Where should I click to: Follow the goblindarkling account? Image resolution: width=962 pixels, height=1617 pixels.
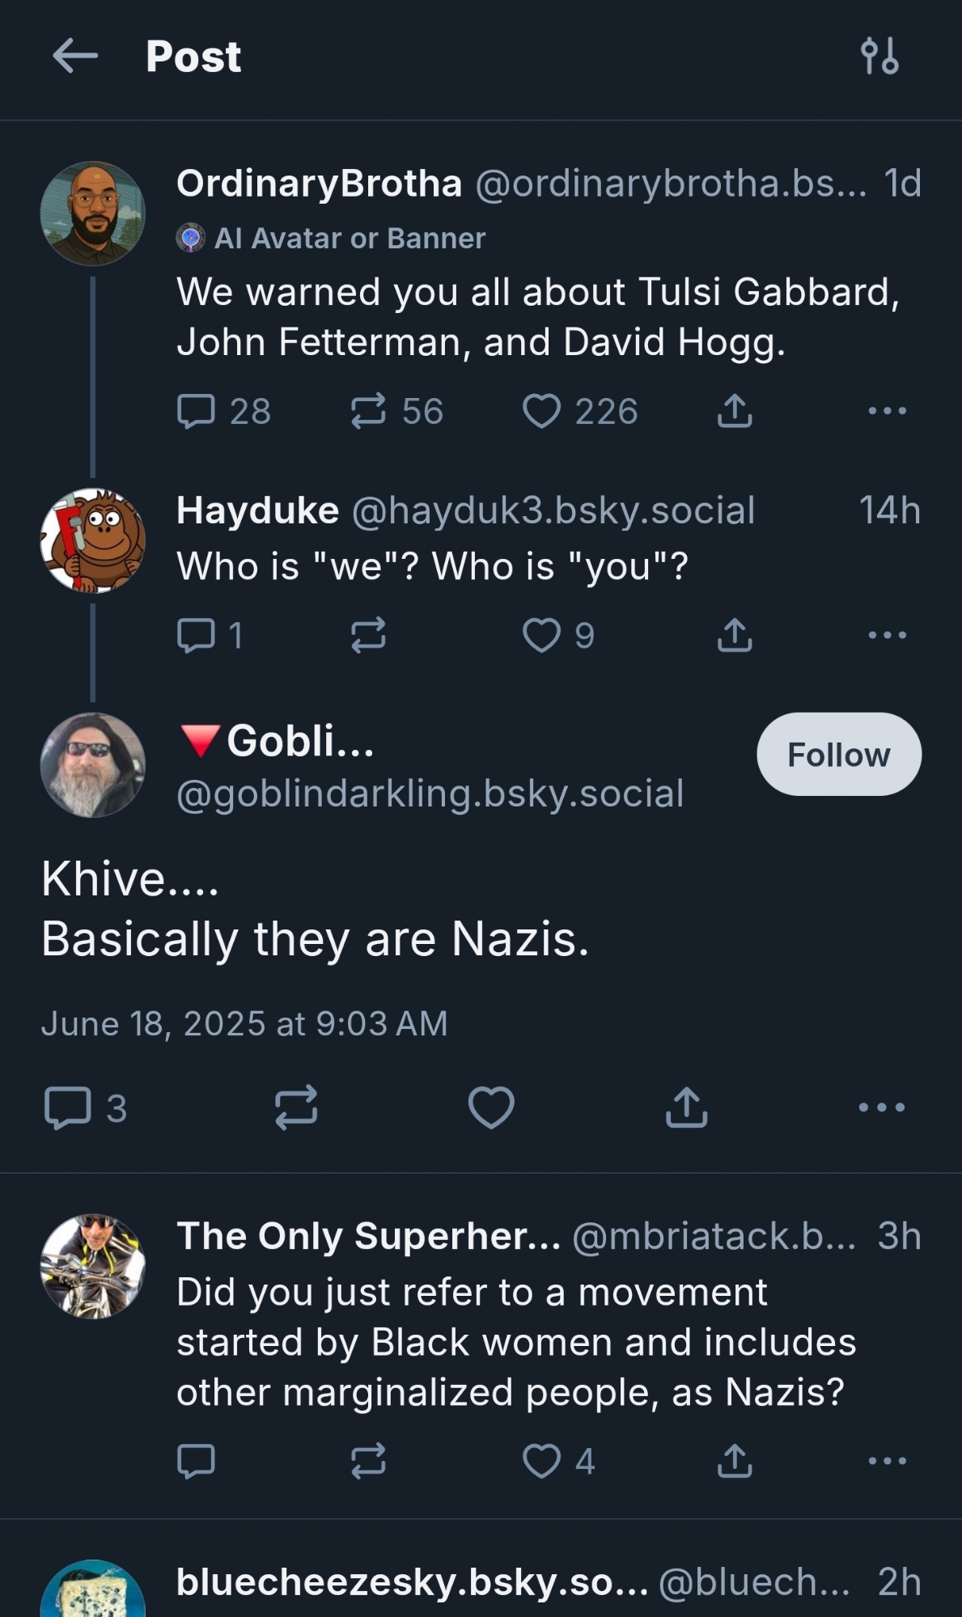838,755
